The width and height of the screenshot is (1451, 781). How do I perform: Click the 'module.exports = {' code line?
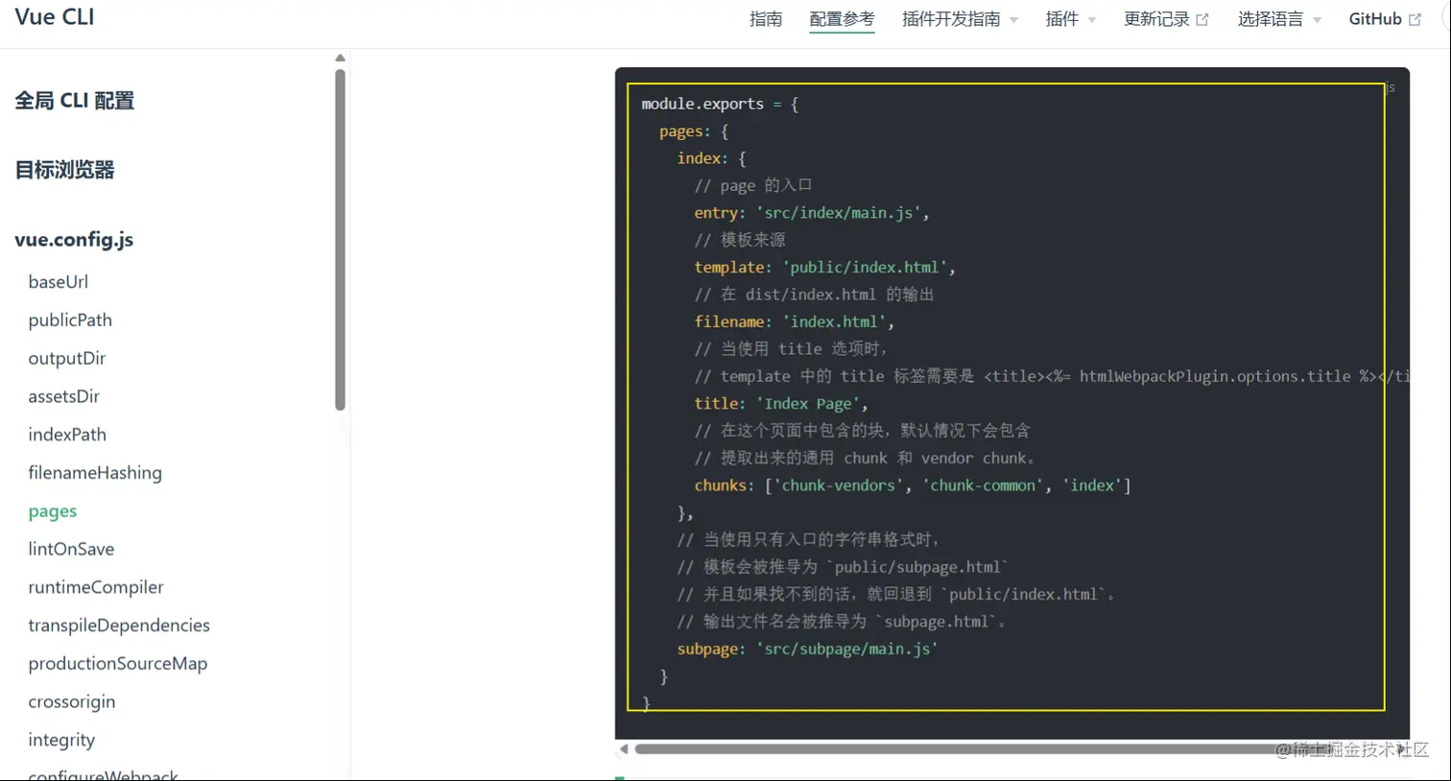tap(720, 104)
